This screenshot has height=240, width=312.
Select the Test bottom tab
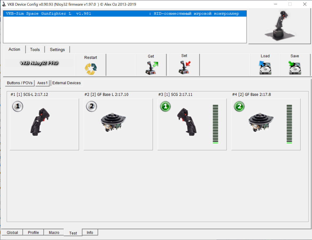click(x=73, y=233)
